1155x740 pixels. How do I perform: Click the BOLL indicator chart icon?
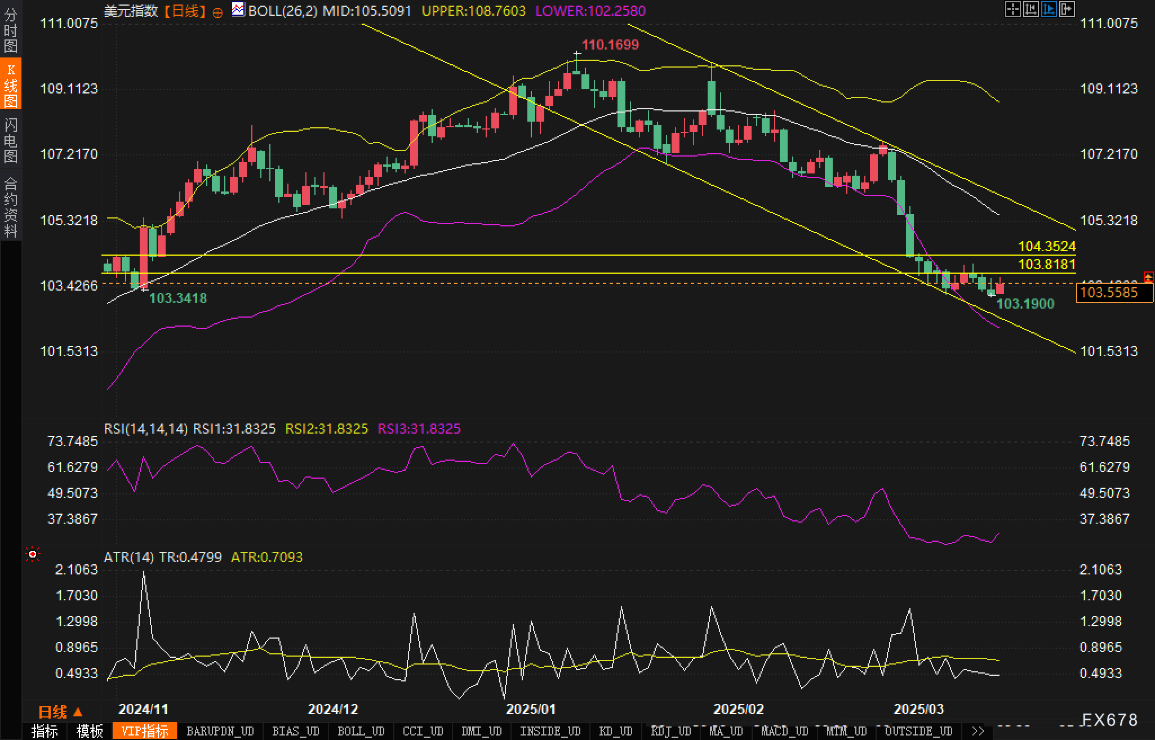tap(238, 10)
